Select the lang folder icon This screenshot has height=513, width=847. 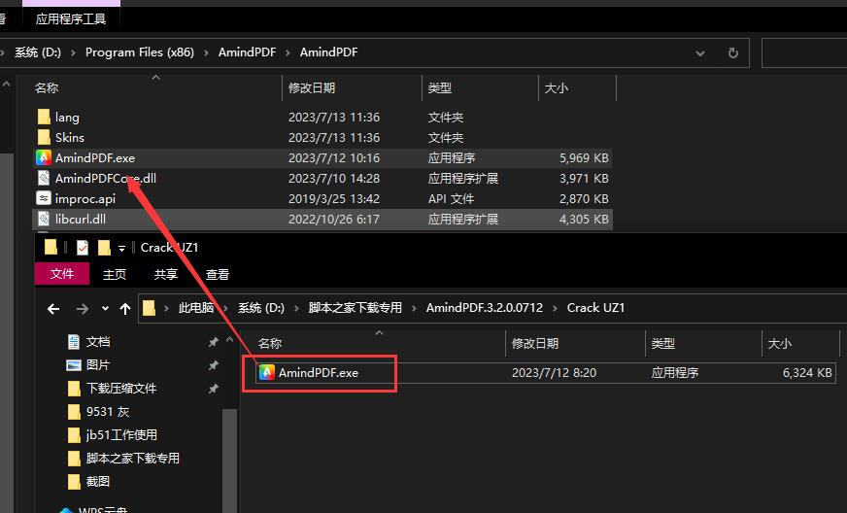44,117
